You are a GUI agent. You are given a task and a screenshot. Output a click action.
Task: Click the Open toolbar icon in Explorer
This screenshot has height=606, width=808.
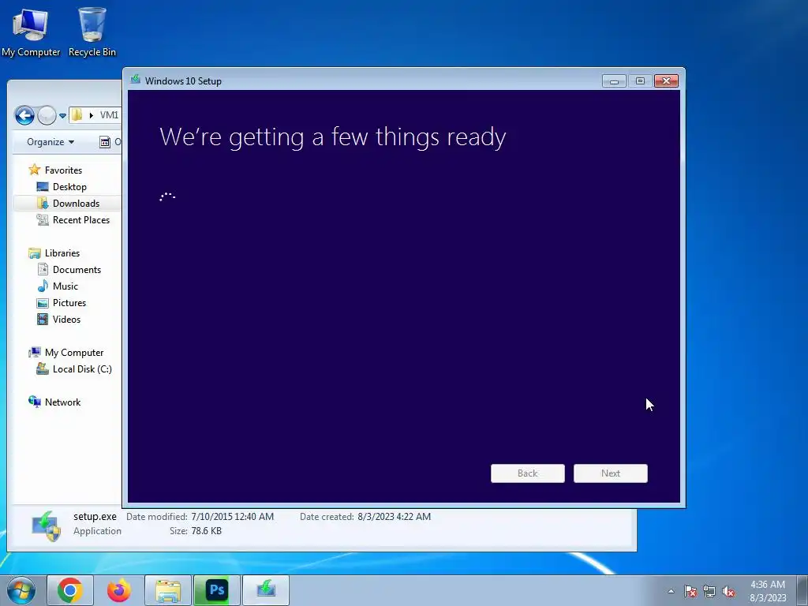(105, 142)
